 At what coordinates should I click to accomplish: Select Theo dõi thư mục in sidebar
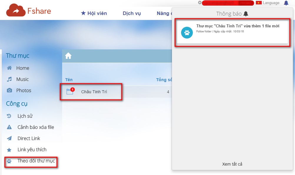(x=36, y=161)
